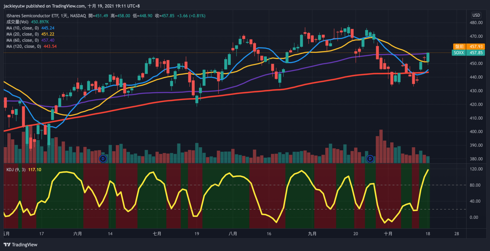490x251 pixels.
Task: Click the 480.00 level on the price axis
Action: [476, 23]
